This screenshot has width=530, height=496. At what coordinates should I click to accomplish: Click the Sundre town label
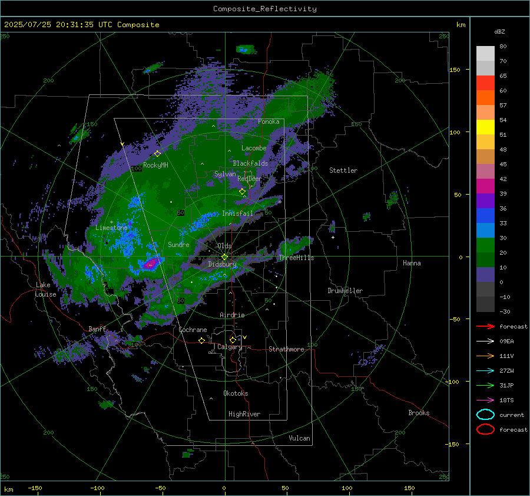click(178, 244)
